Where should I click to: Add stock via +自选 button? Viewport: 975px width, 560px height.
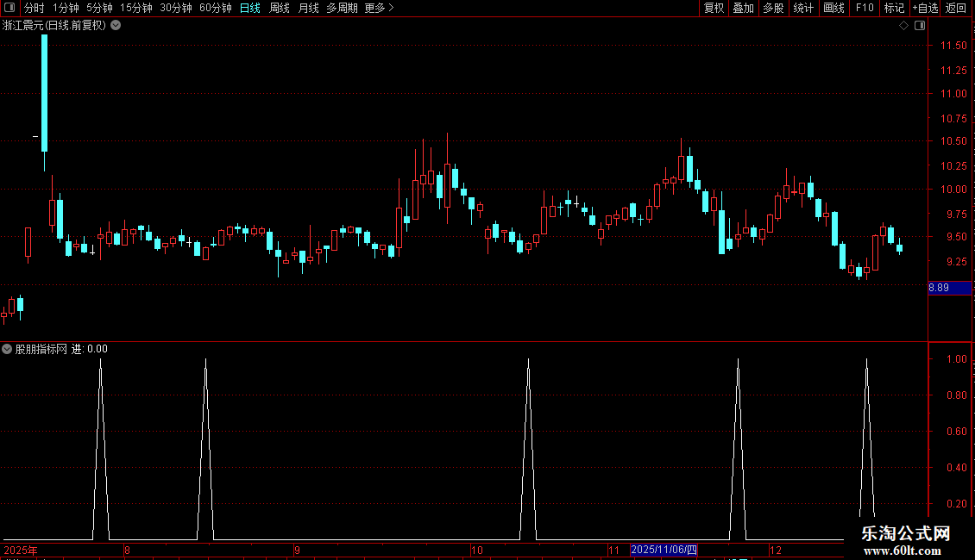[x=925, y=8]
